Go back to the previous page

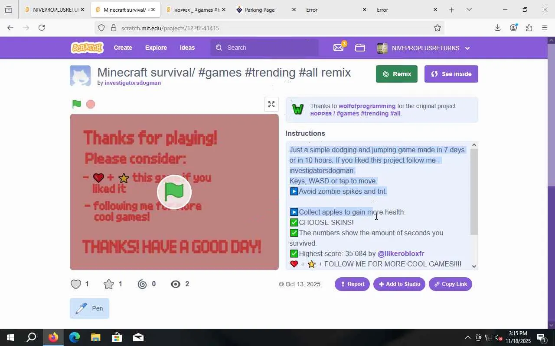coord(10,28)
